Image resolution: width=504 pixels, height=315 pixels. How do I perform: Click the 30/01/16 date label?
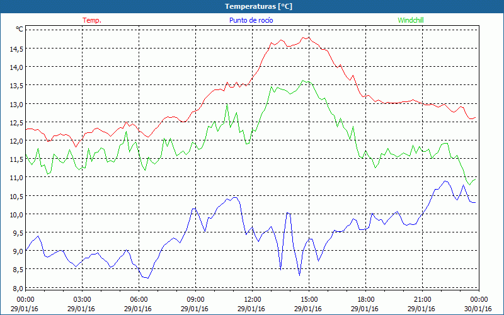tap(478, 309)
